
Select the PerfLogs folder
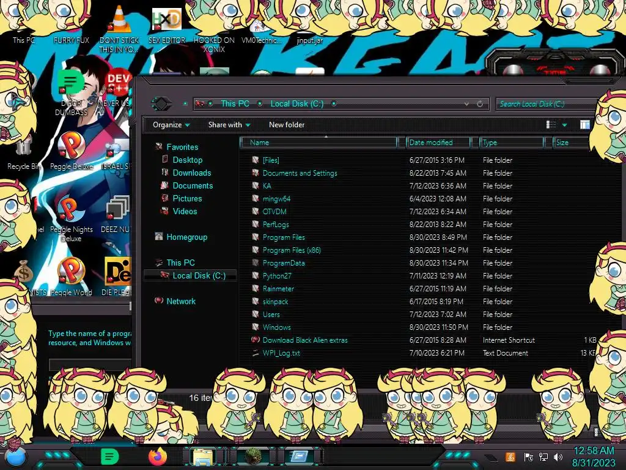coord(276,224)
